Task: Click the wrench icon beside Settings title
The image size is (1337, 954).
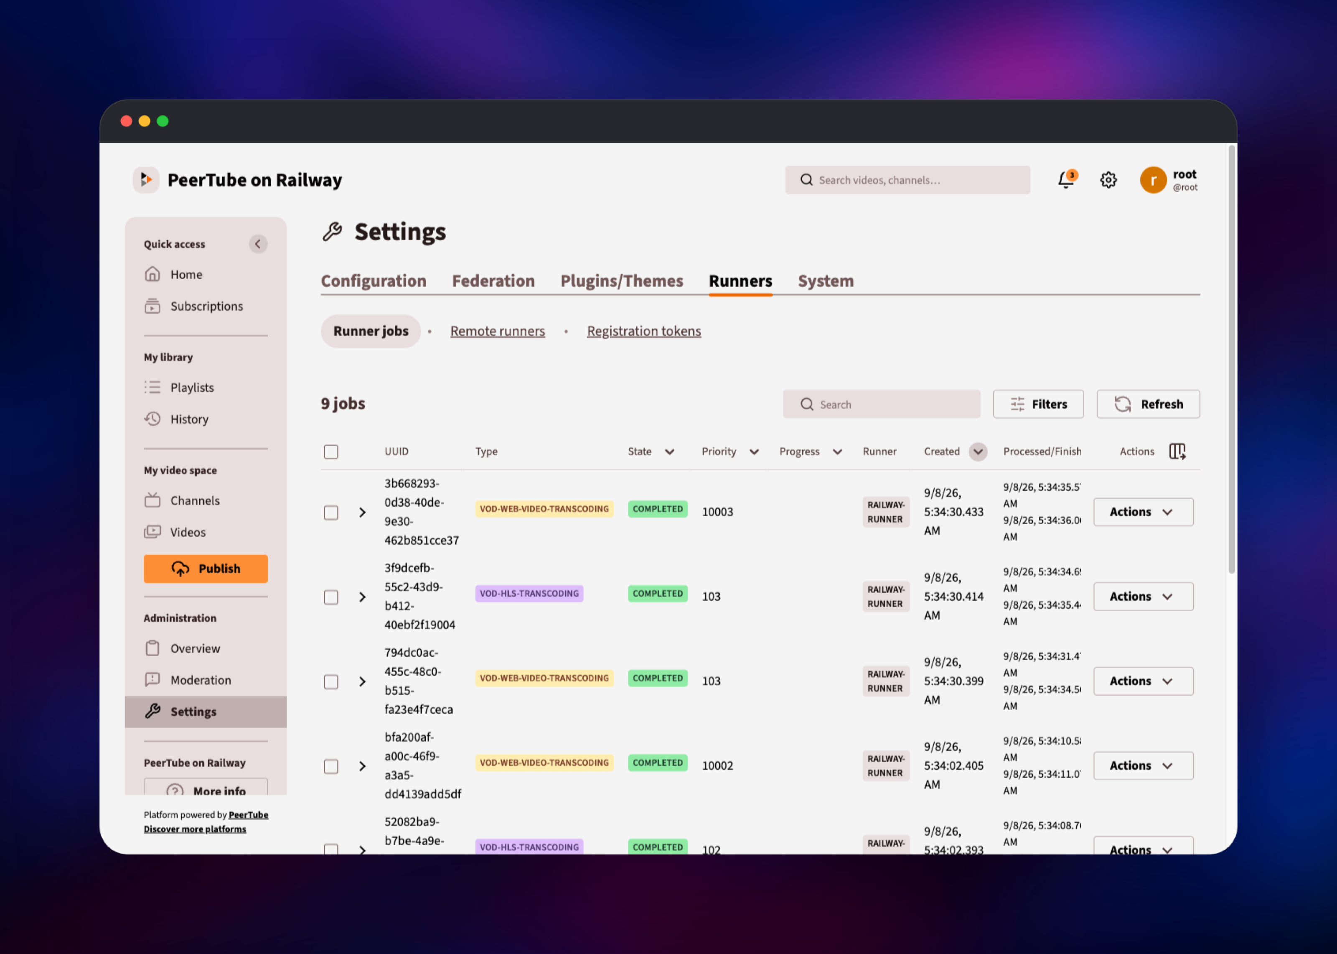Action: (332, 232)
